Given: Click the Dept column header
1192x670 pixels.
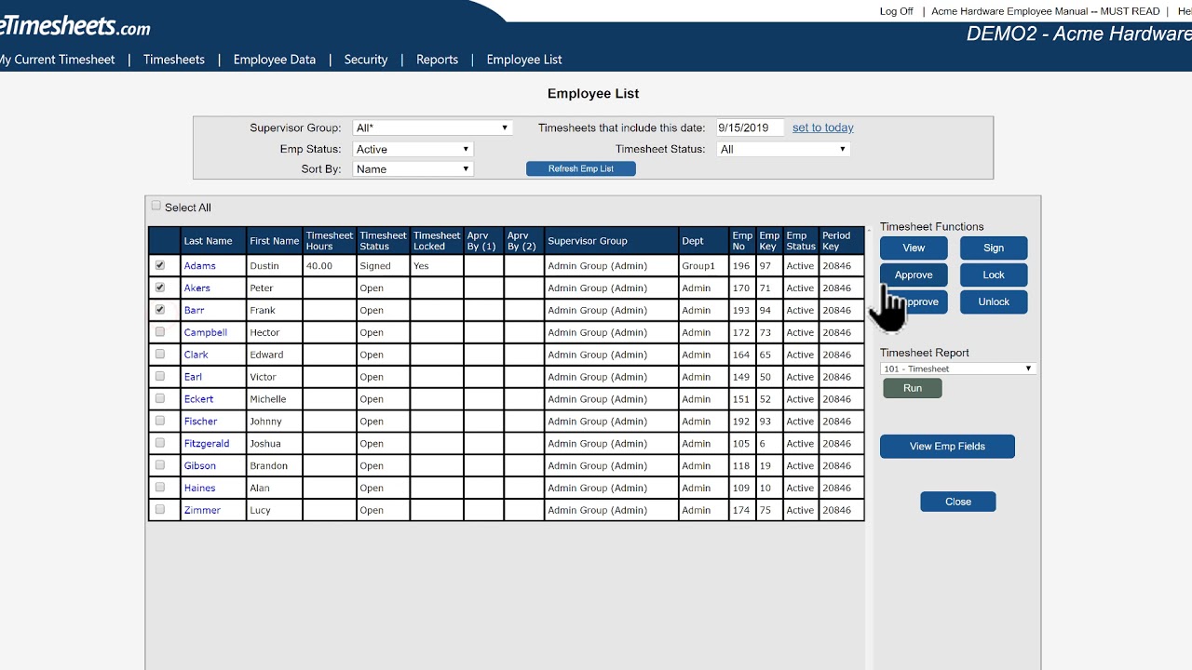Looking at the screenshot, I should pos(702,241).
